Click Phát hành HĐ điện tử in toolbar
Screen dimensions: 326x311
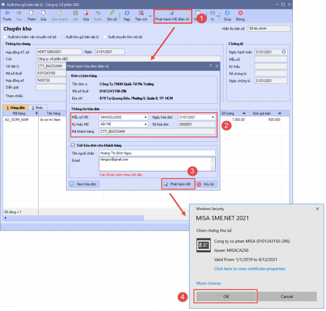172,16
